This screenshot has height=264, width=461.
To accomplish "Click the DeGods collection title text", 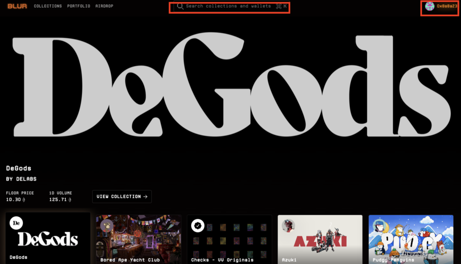I will 18,168.
